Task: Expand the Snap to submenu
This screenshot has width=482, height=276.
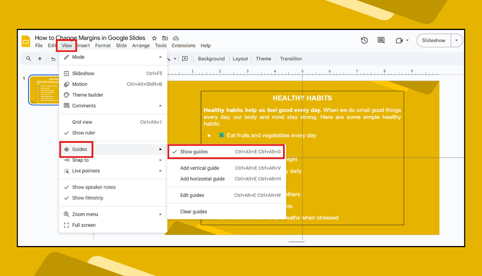Action: pyautogui.click(x=80, y=160)
